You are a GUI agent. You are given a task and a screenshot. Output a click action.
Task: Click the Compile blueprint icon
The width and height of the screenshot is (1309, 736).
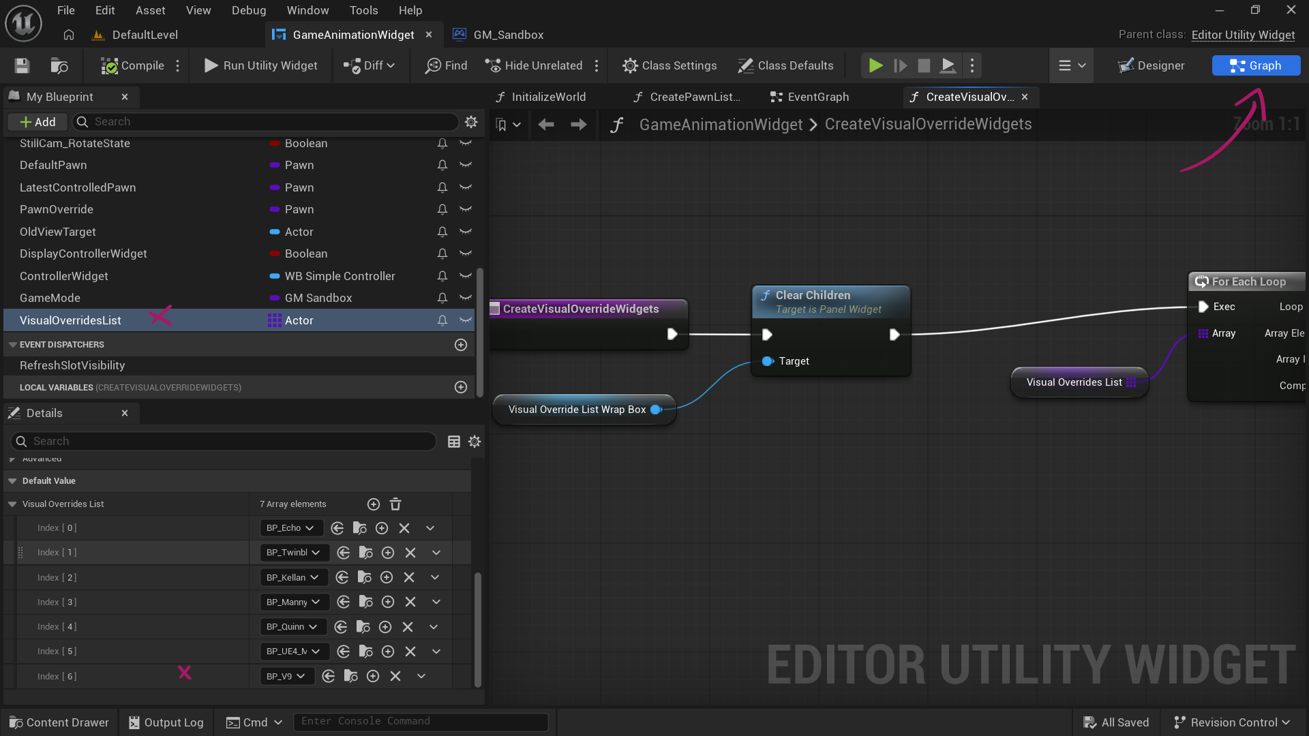(x=109, y=65)
